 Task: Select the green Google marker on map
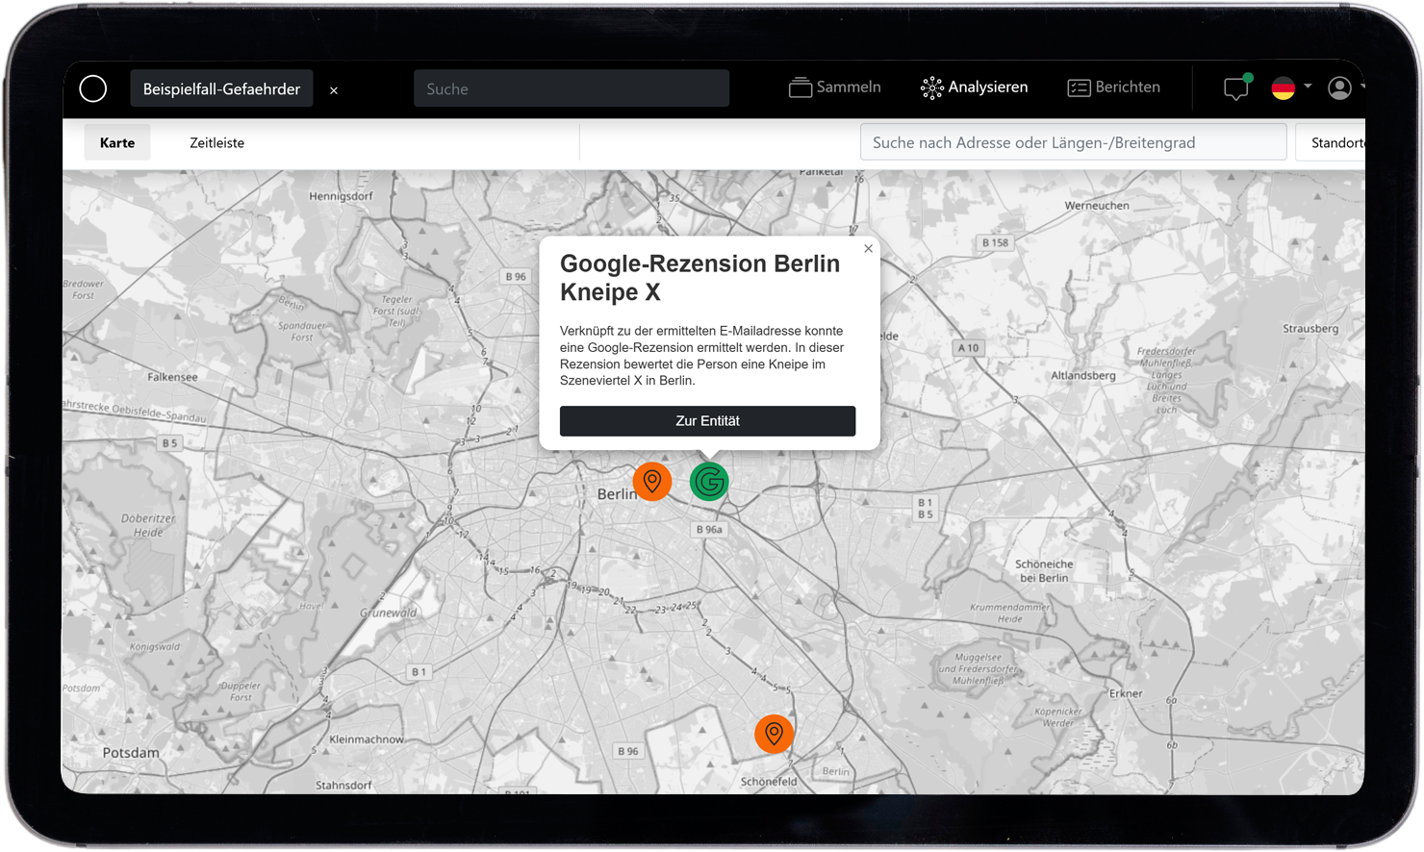(709, 482)
